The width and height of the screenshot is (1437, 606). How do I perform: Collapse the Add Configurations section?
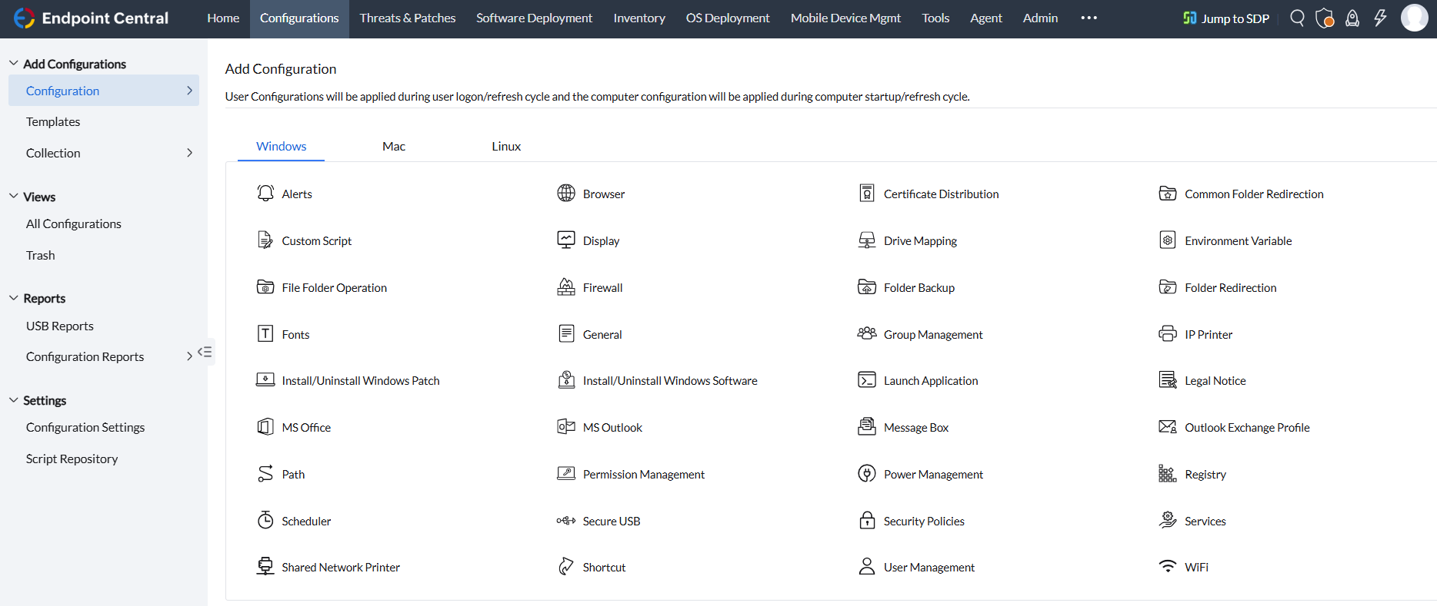coord(14,64)
